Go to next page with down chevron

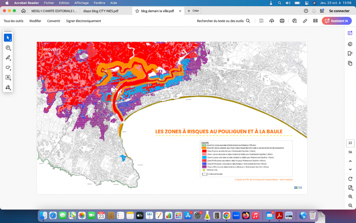(350, 169)
